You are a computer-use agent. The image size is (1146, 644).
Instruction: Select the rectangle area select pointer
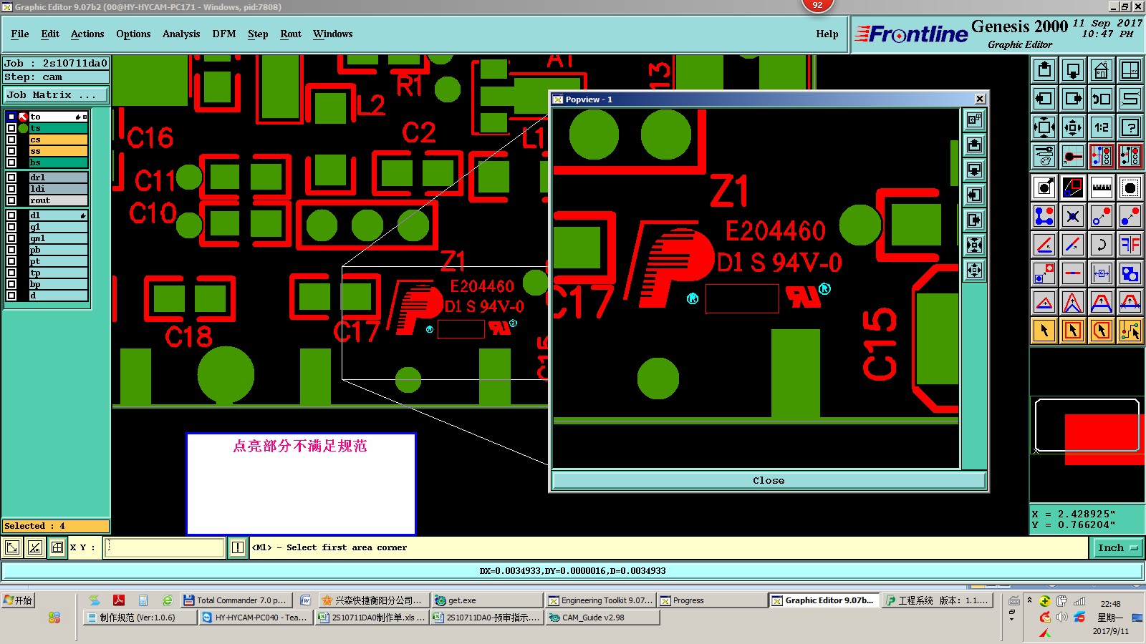pos(1073,331)
